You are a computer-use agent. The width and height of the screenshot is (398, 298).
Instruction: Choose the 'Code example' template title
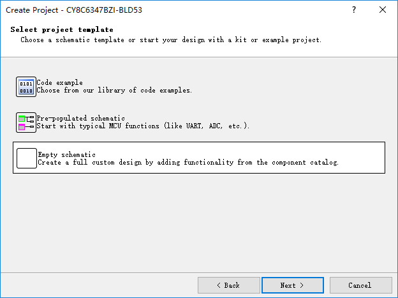[x=60, y=82]
